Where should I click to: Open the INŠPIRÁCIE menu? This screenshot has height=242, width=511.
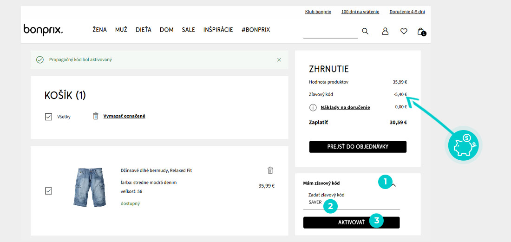(218, 30)
